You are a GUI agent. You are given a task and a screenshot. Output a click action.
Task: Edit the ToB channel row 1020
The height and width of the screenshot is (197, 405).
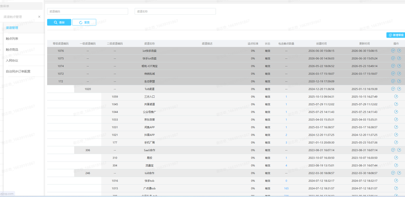click(399, 89)
